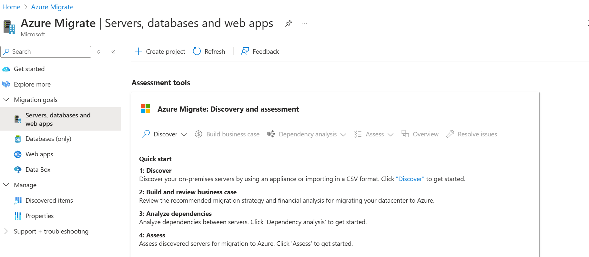This screenshot has height=257, width=589.
Task: Click the Discover magnifier icon
Action: (146, 134)
